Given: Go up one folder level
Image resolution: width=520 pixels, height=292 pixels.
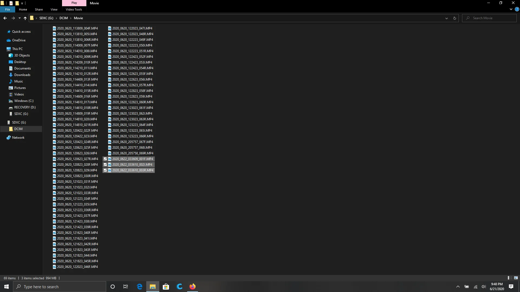Looking at the screenshot, I should [25, 18].
